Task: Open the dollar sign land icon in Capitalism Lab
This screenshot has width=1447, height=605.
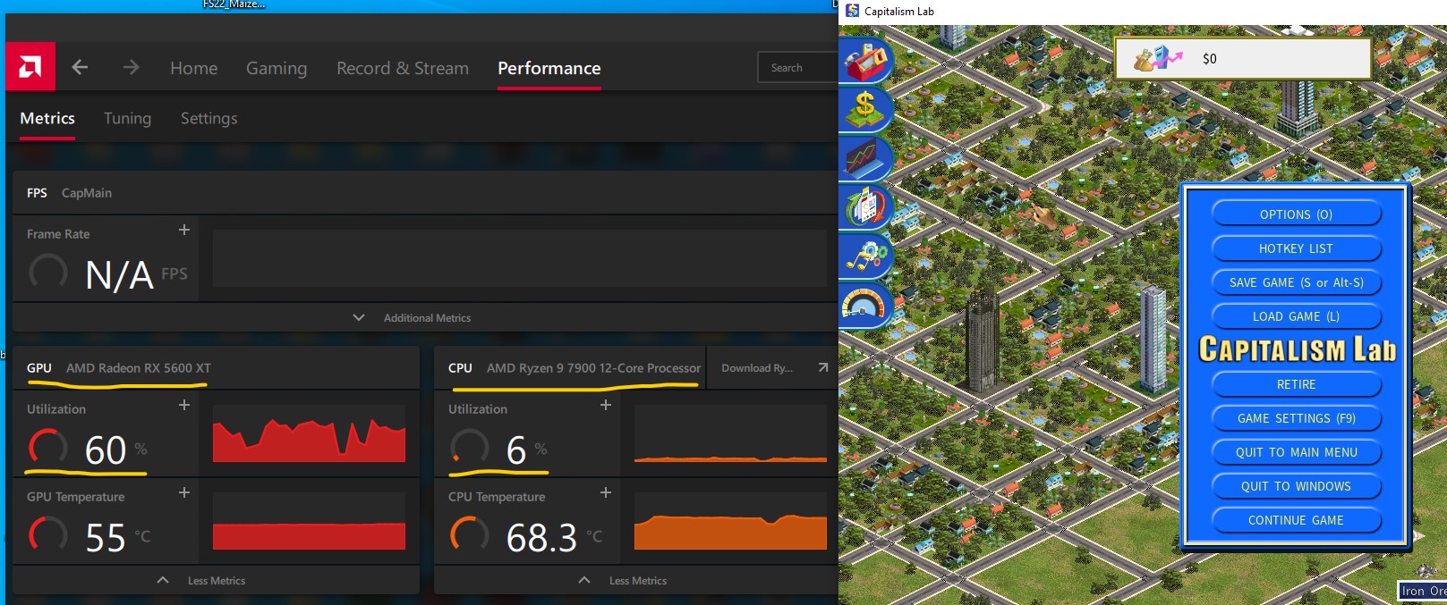Action: [865, 108]
